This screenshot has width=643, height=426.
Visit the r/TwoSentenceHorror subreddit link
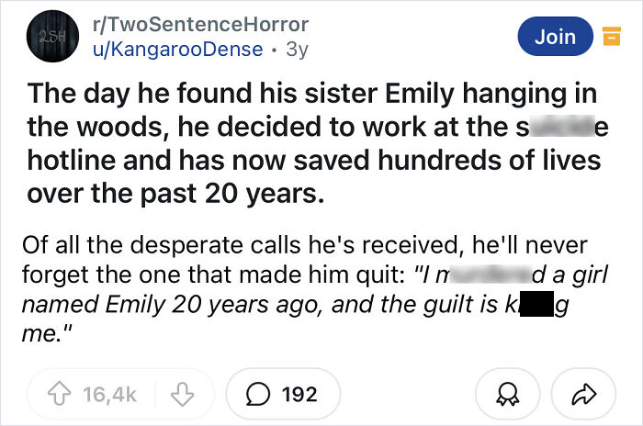(201, 24)
